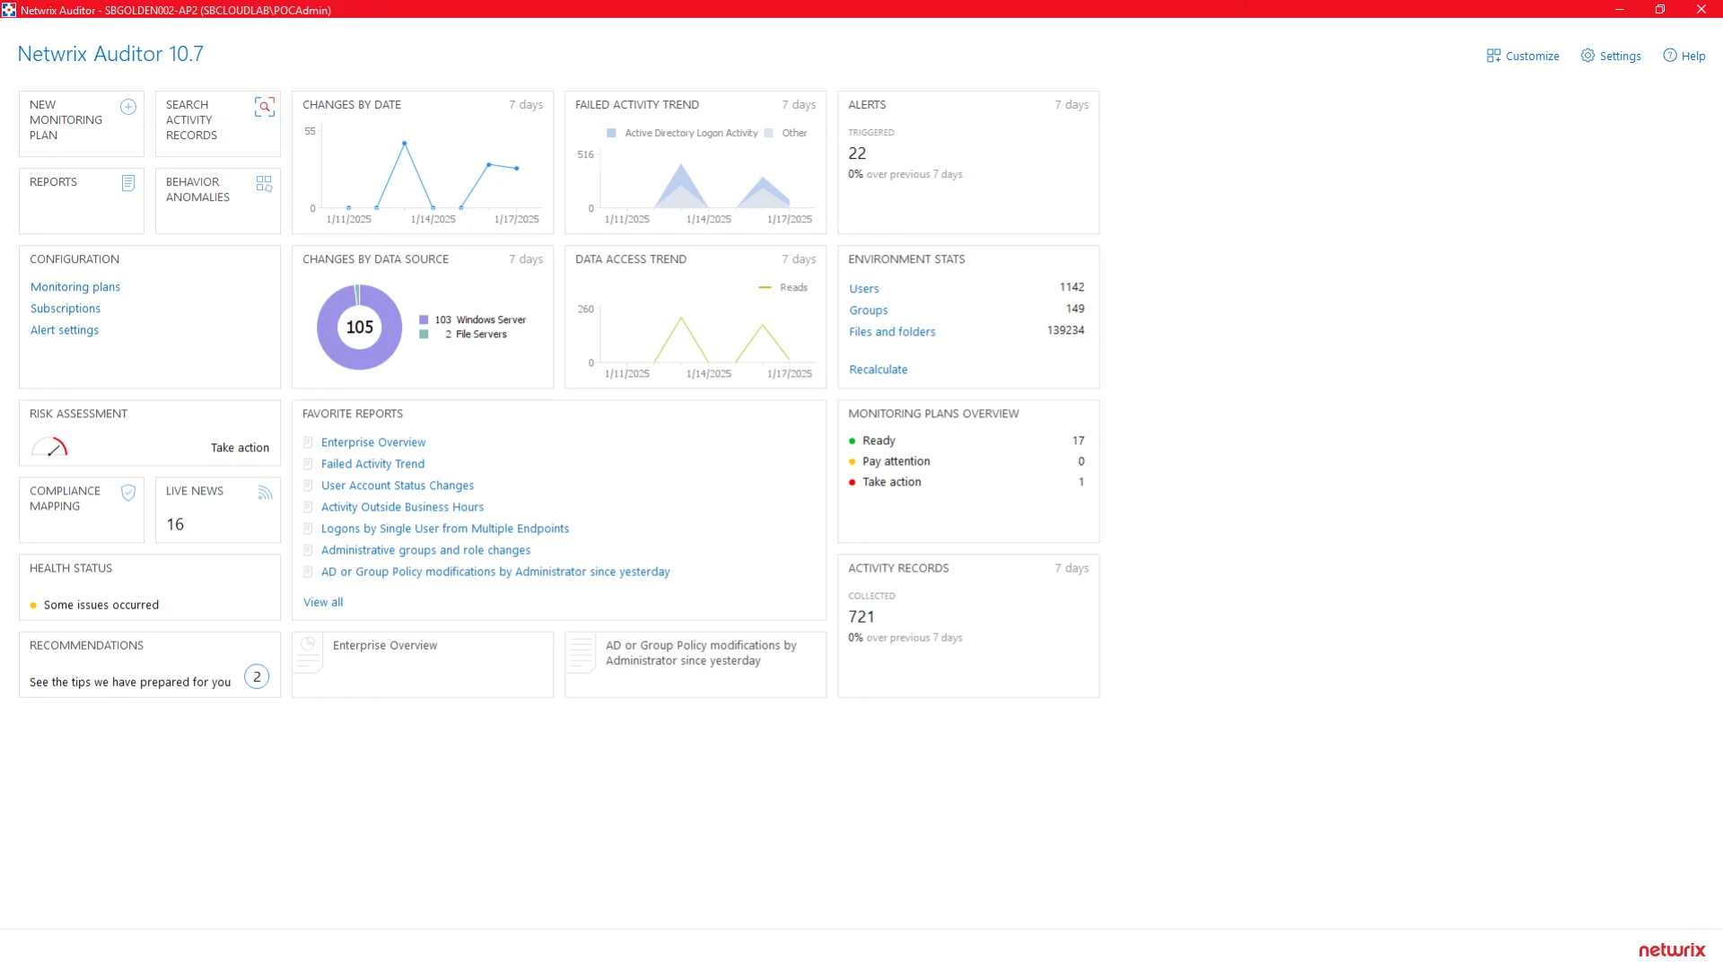Open the New Monitoring Plan plus icon
Viewport: 1723px width, 969px height.
click(128, 107)
